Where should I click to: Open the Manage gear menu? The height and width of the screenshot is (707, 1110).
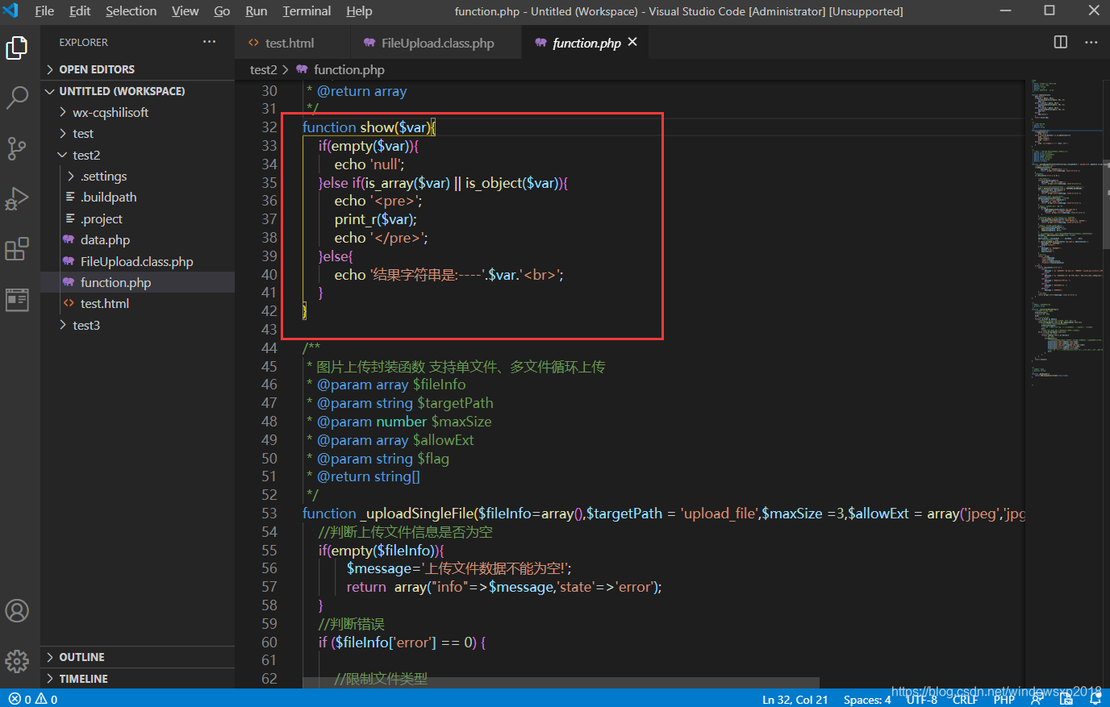17,661
